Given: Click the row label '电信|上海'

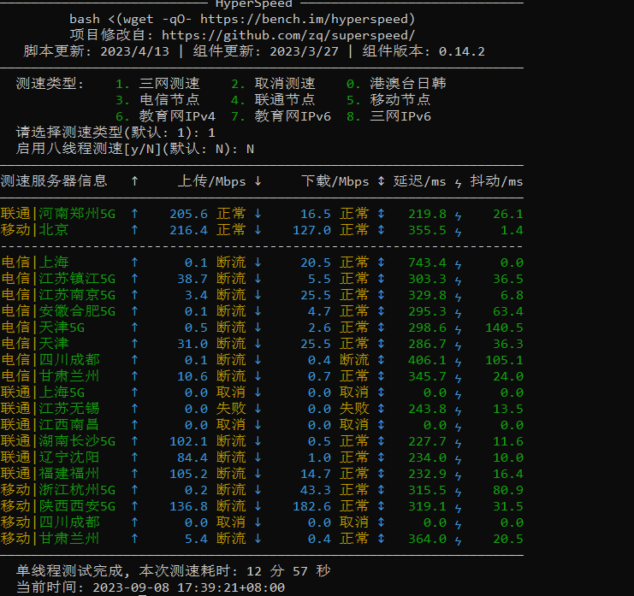Looking at the screenshot, I should 35,263.
